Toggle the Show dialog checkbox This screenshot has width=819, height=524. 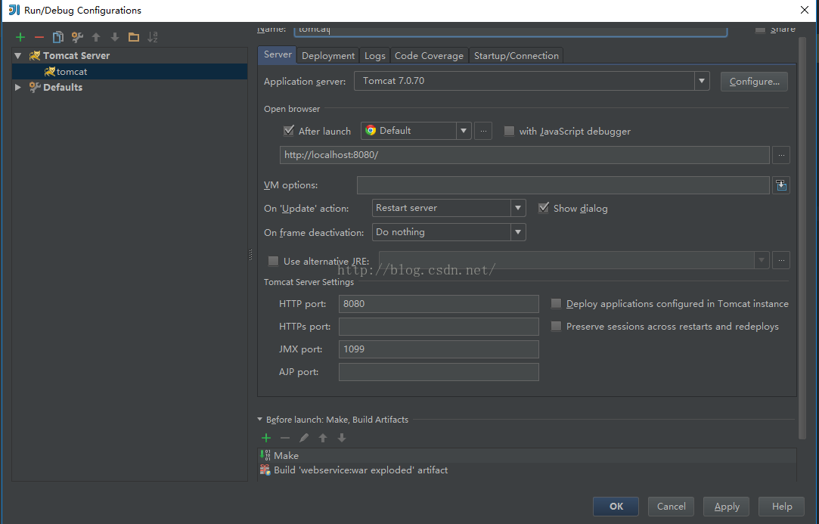[544, 208]
